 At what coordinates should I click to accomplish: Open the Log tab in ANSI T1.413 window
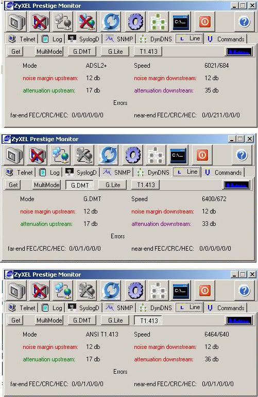coord(51,308)
